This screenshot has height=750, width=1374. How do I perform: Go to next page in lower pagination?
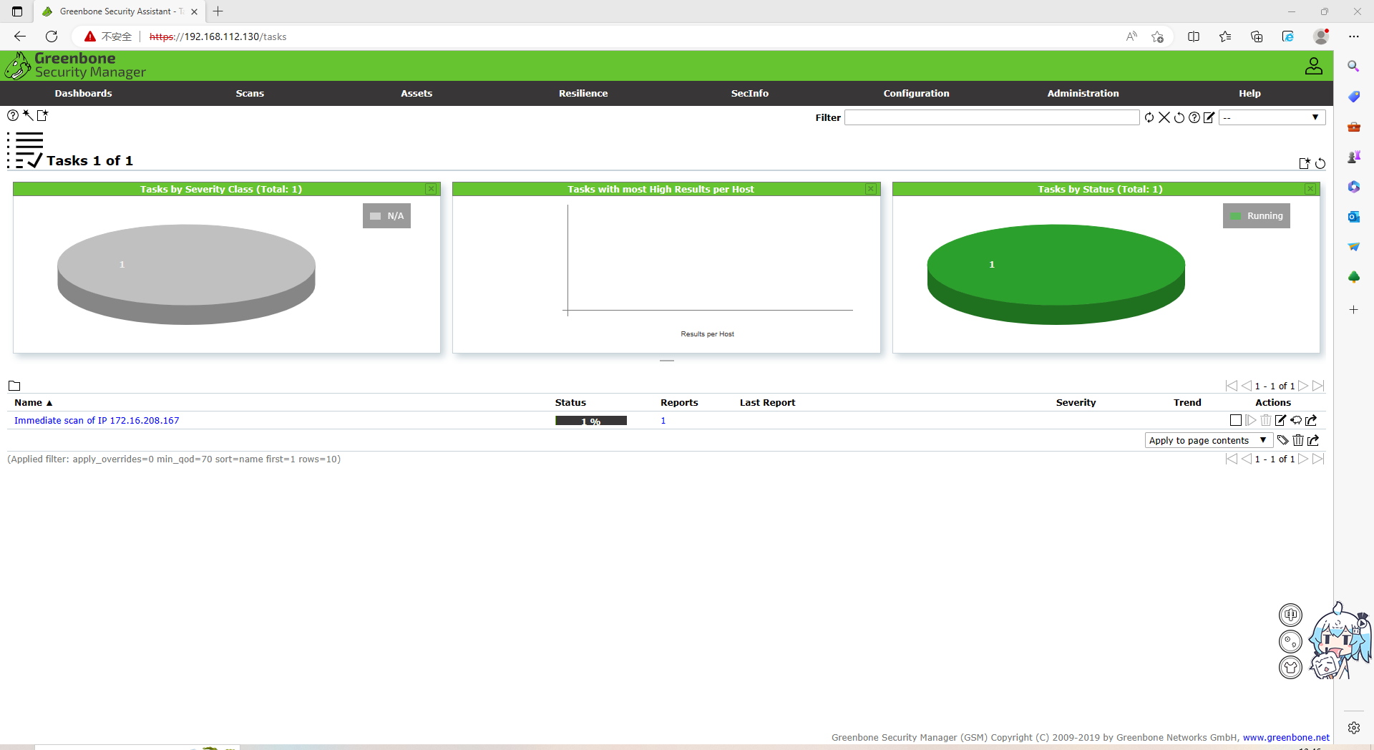[x=1304, y=459]
